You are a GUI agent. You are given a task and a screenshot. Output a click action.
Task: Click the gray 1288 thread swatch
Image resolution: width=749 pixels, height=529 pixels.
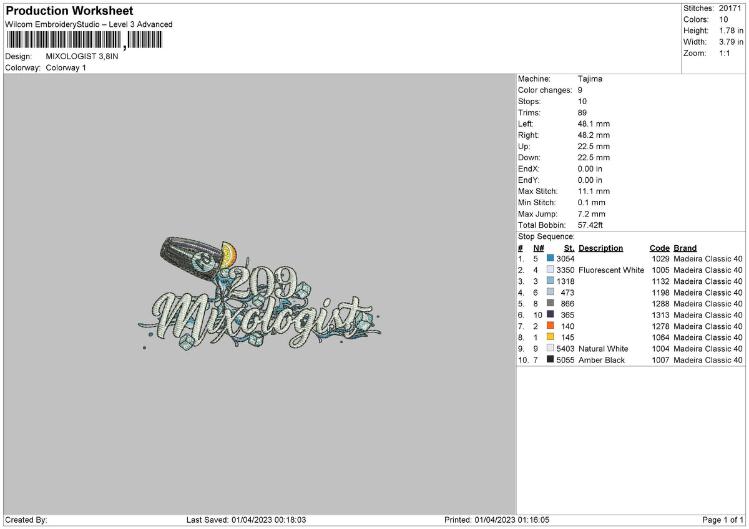tap(550, 303)
